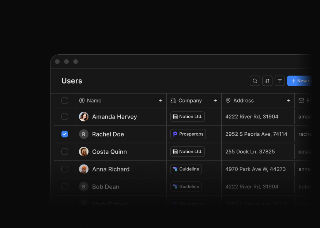Open the filter lines icon button
Screen dimensions: 320x228
click(x=280, y=81)
